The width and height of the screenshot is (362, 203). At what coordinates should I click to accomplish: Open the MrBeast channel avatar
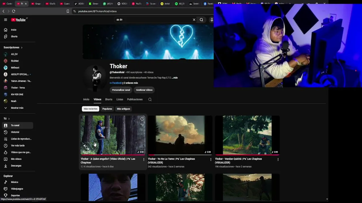[x=5, y=68]
